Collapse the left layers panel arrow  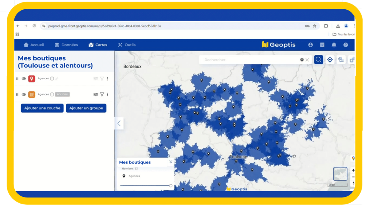pyautogui.click(x=119, y=123)
